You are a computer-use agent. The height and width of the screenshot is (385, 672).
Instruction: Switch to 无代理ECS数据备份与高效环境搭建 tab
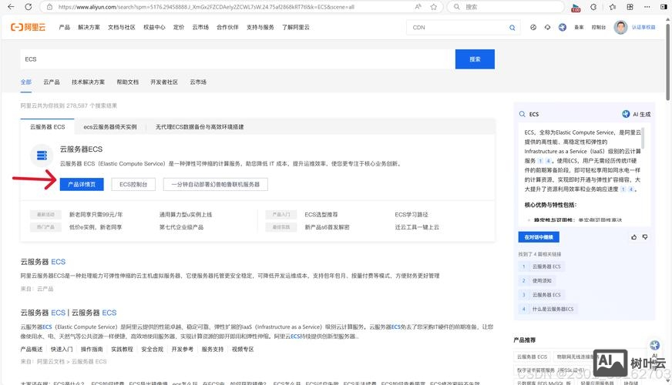point(200,127)
